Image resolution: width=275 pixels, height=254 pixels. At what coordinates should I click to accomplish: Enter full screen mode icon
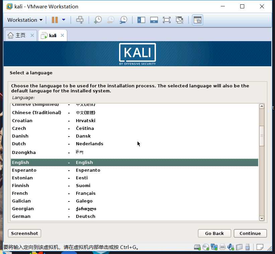tap(167, 20)
